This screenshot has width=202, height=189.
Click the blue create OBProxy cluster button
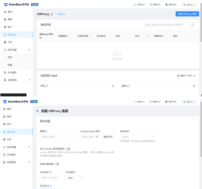click(x=187, y=14)
